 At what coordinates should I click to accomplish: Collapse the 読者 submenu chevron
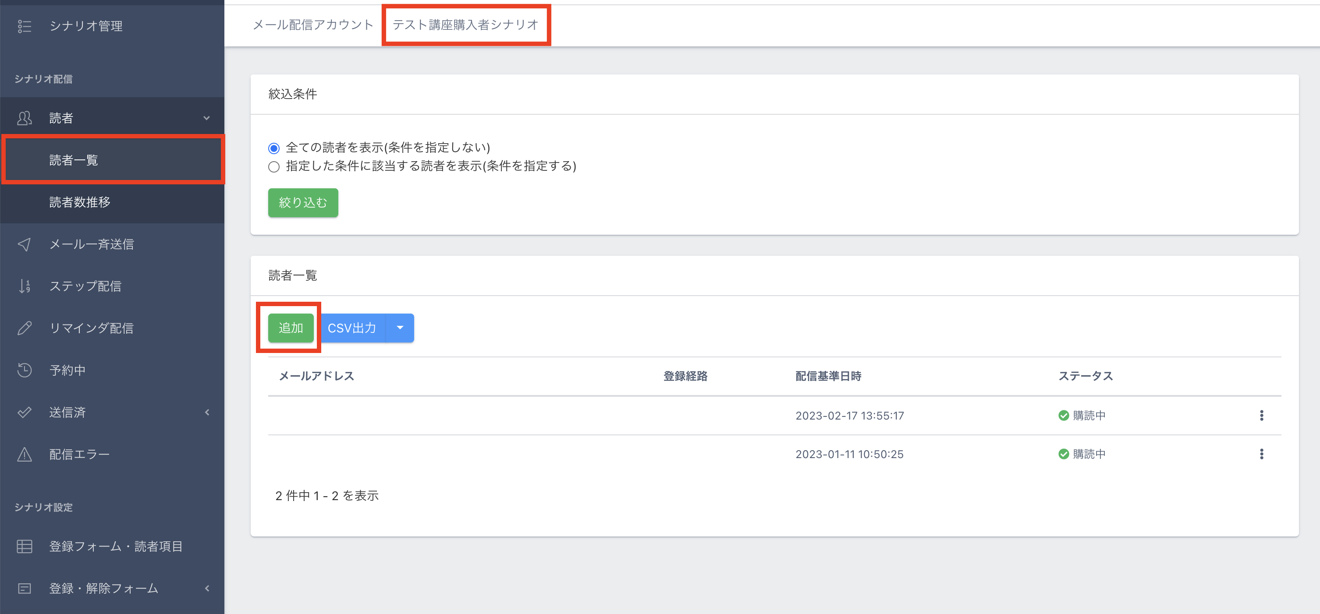coord(206,118)
